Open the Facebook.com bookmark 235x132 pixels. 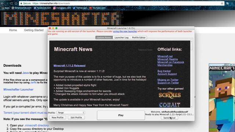tap(42, 8)
